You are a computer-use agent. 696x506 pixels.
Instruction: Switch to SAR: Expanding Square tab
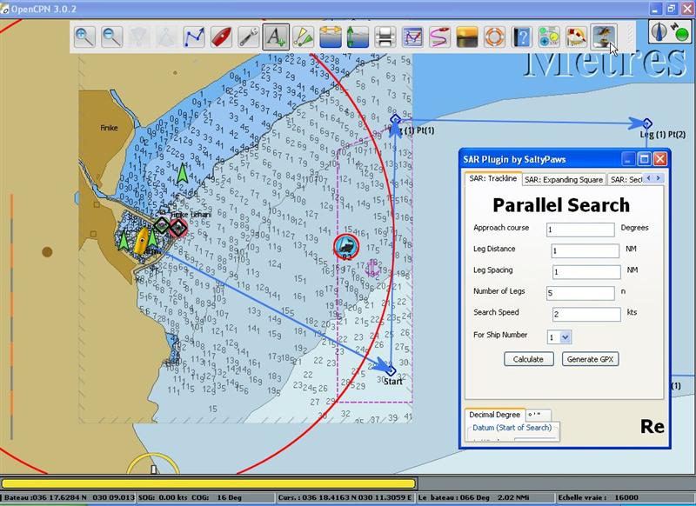[x=564, y=180]
